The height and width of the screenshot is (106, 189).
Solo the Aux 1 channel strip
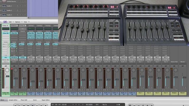pyautogui.click(x=143, y=88)
